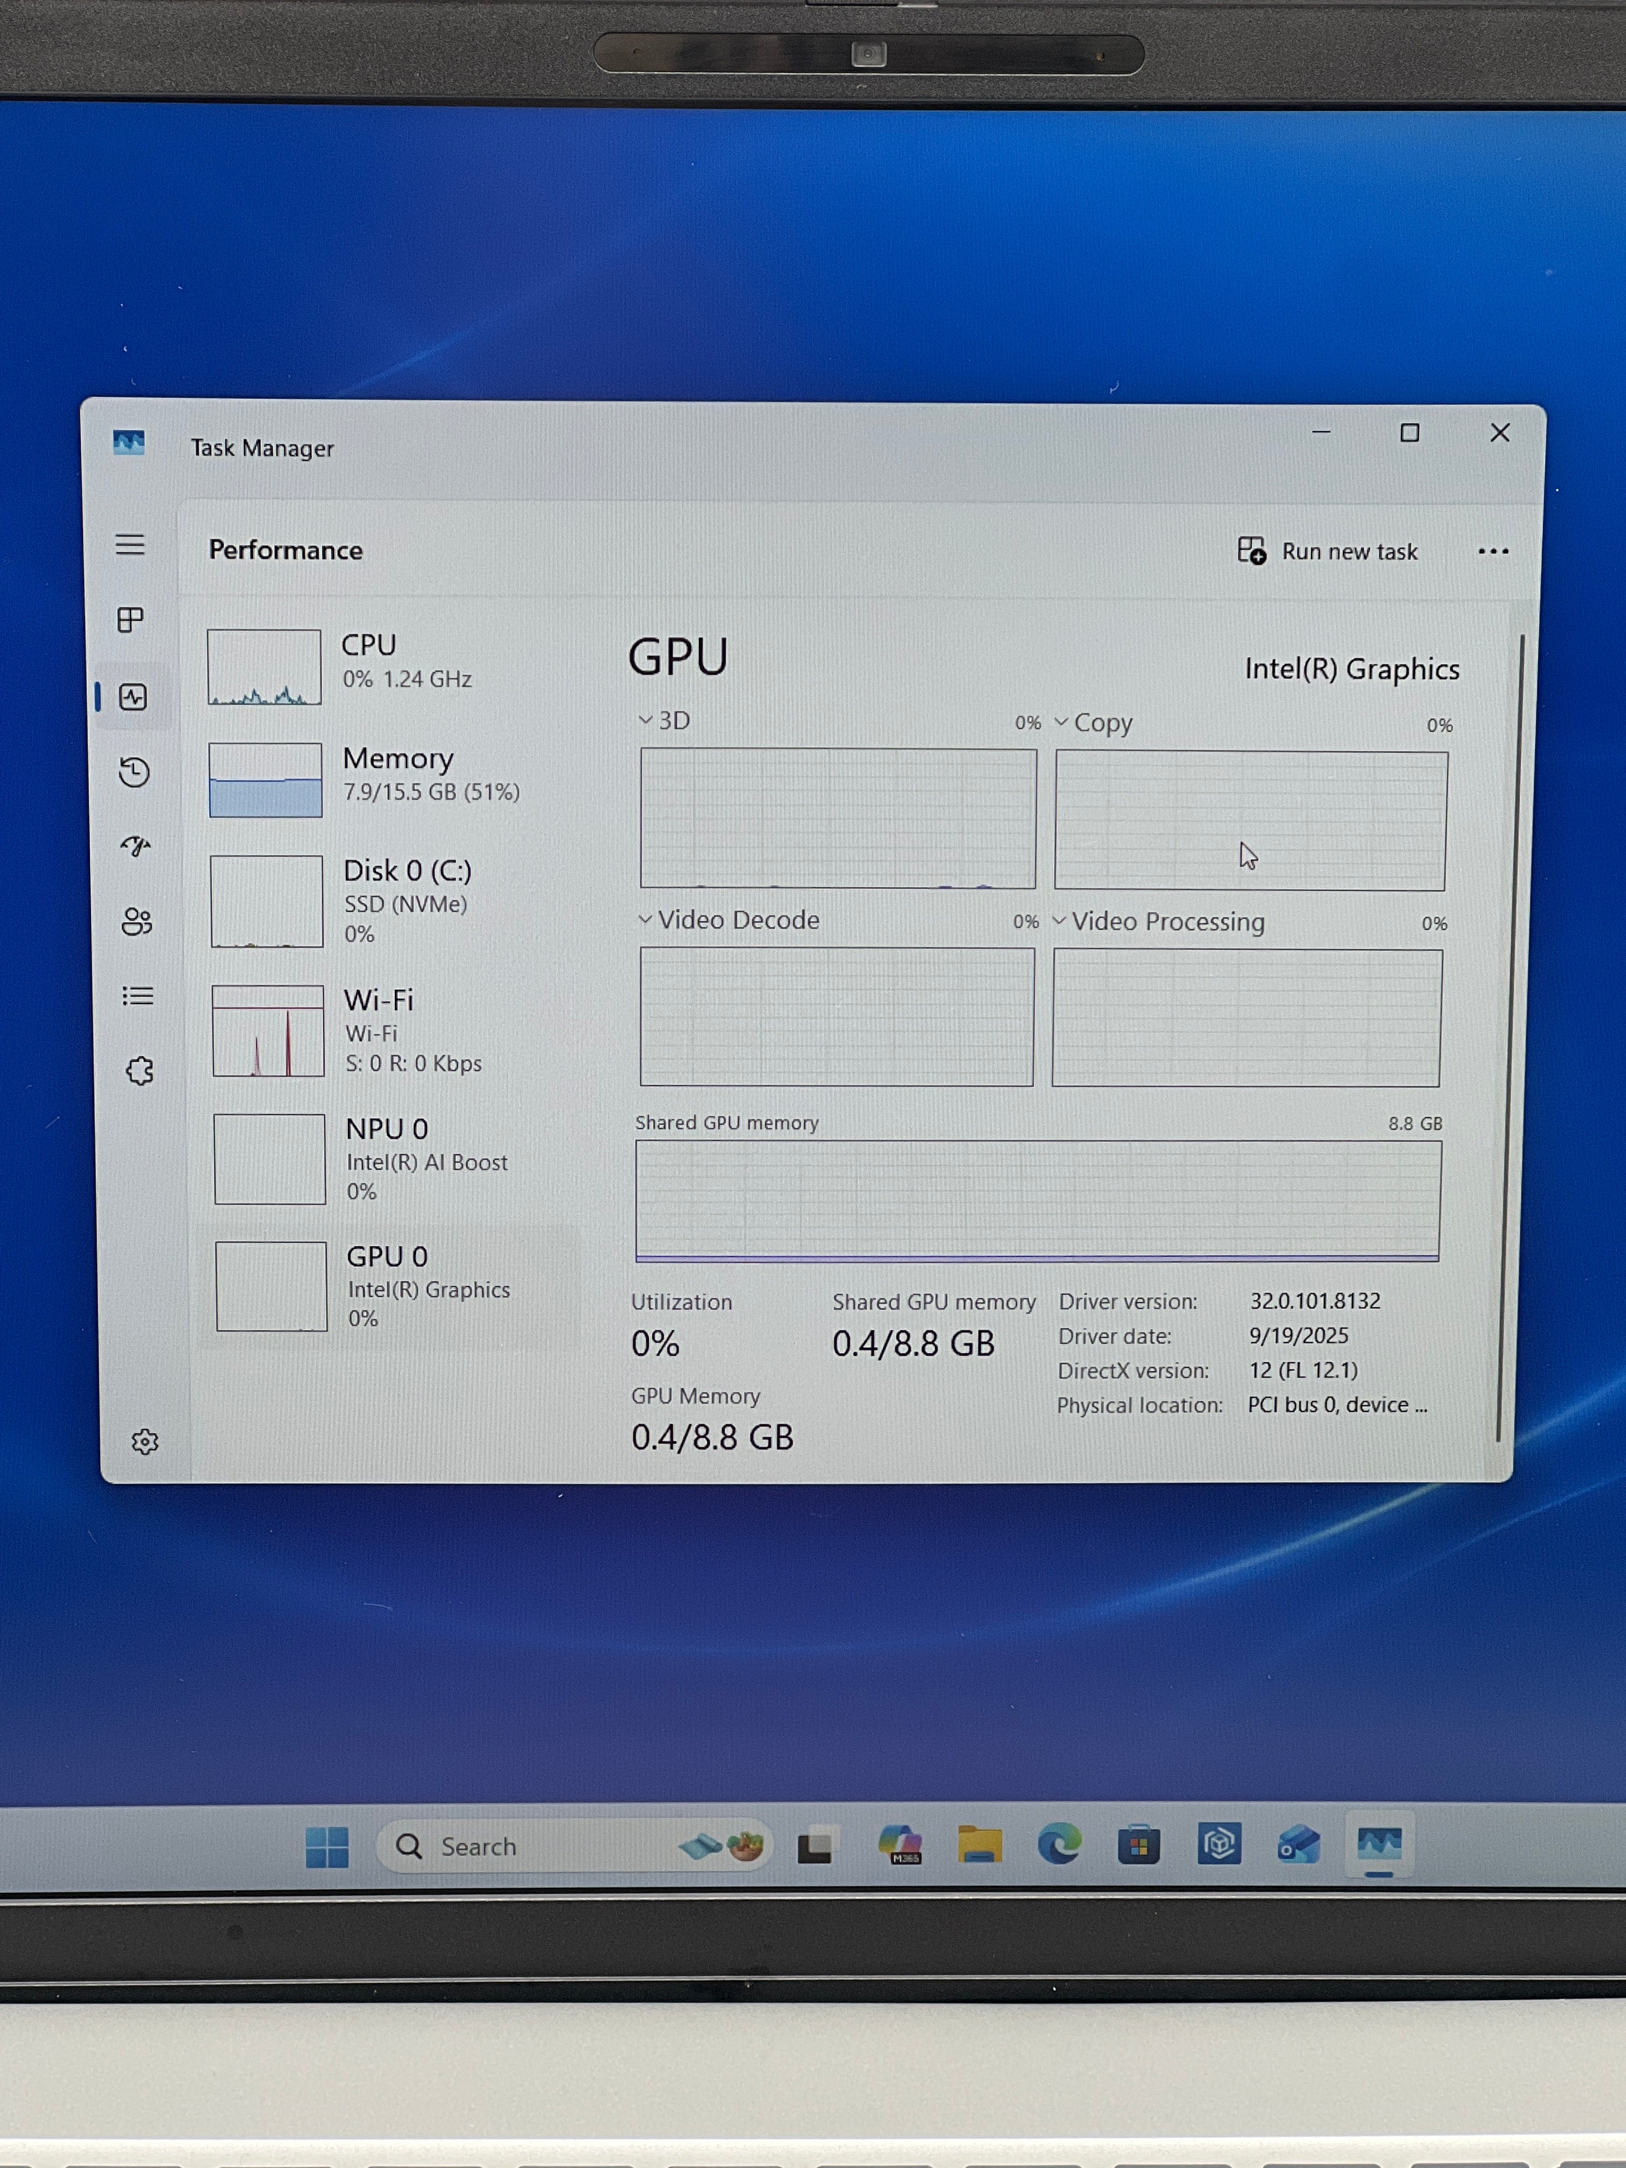This screenshot has width=1626, height=2168.
Task: Click the Memory usage graph thumbnail
Action: [266, 779]
